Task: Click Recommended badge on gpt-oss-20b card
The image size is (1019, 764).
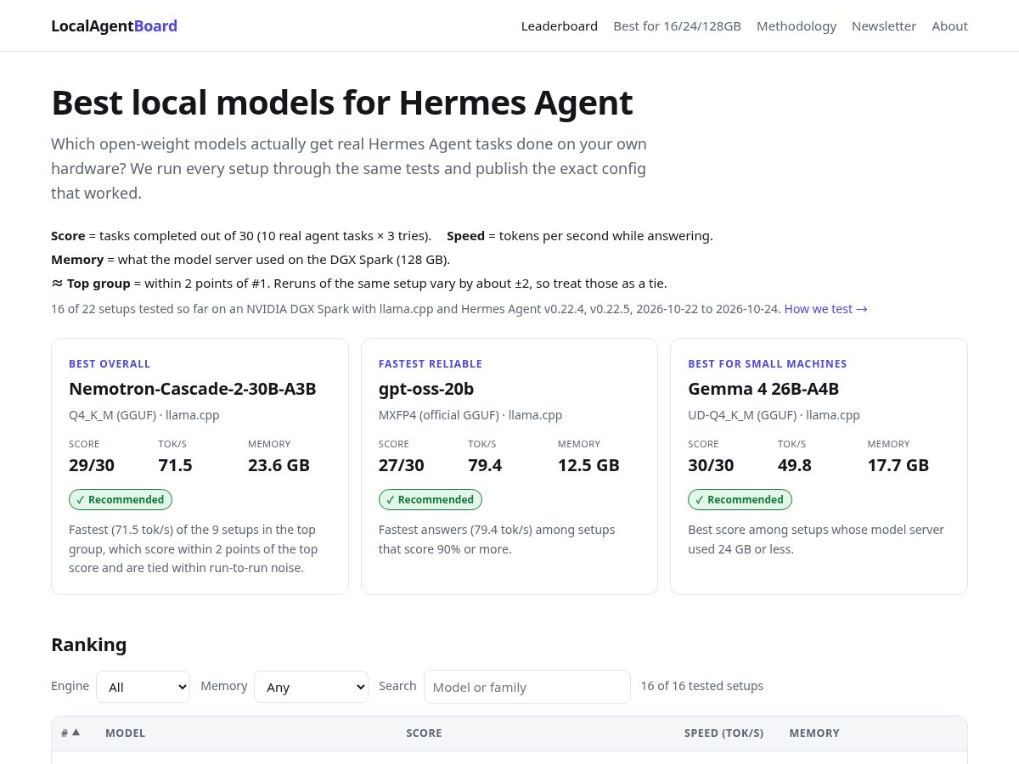Action: pos(431,499)
